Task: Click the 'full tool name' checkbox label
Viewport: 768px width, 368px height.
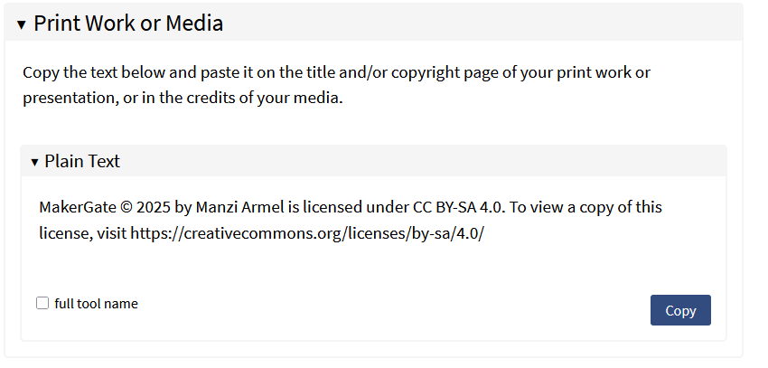Action: [x=96, y=304]
